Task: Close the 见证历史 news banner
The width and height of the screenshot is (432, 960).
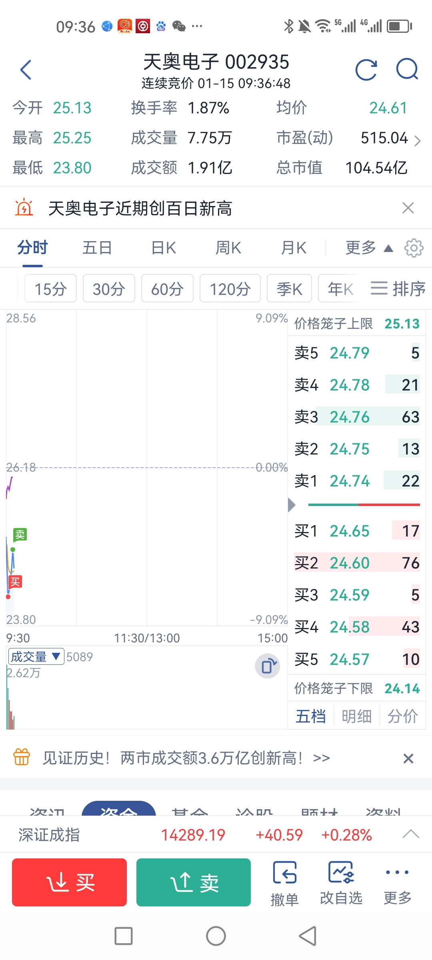Action: pos(408,758)
